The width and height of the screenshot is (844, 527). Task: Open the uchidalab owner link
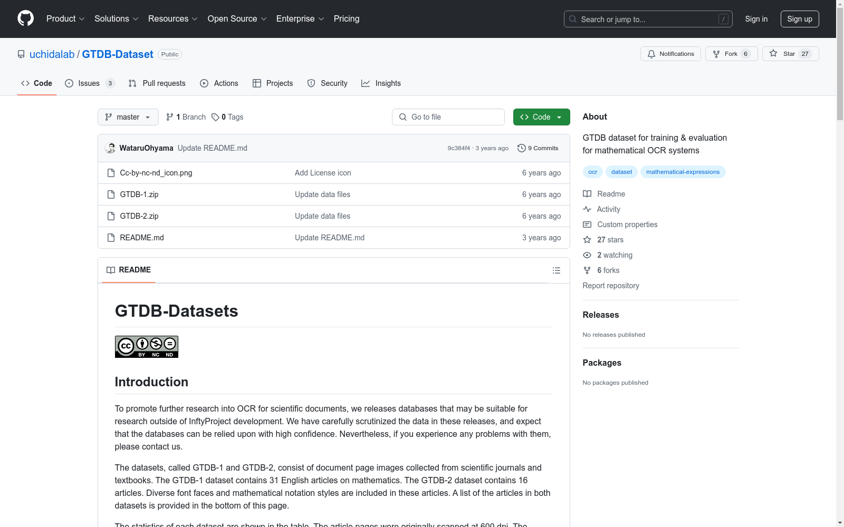52,54
